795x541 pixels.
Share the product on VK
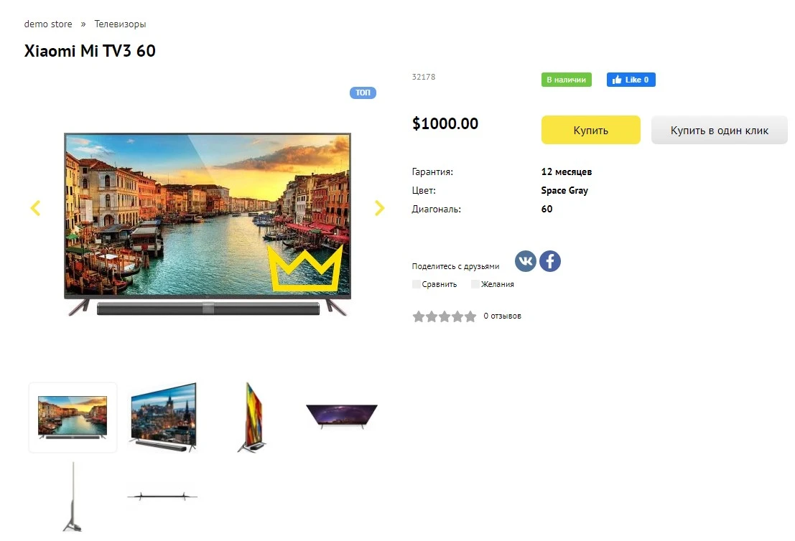click(525, 261)
